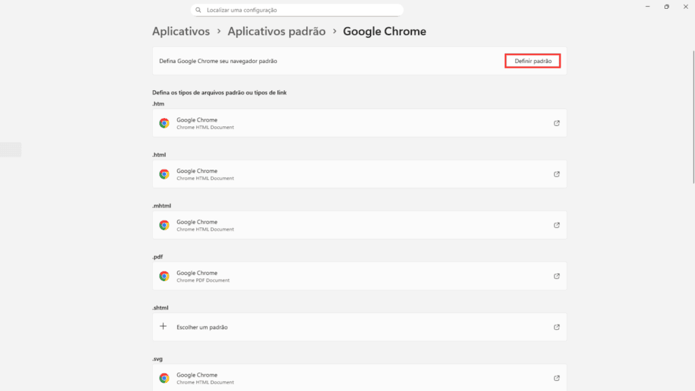Viewport: 695px width, 391px height.
Task: Go back to Aplicativos breadcrumb
Action: pos(181,31)
